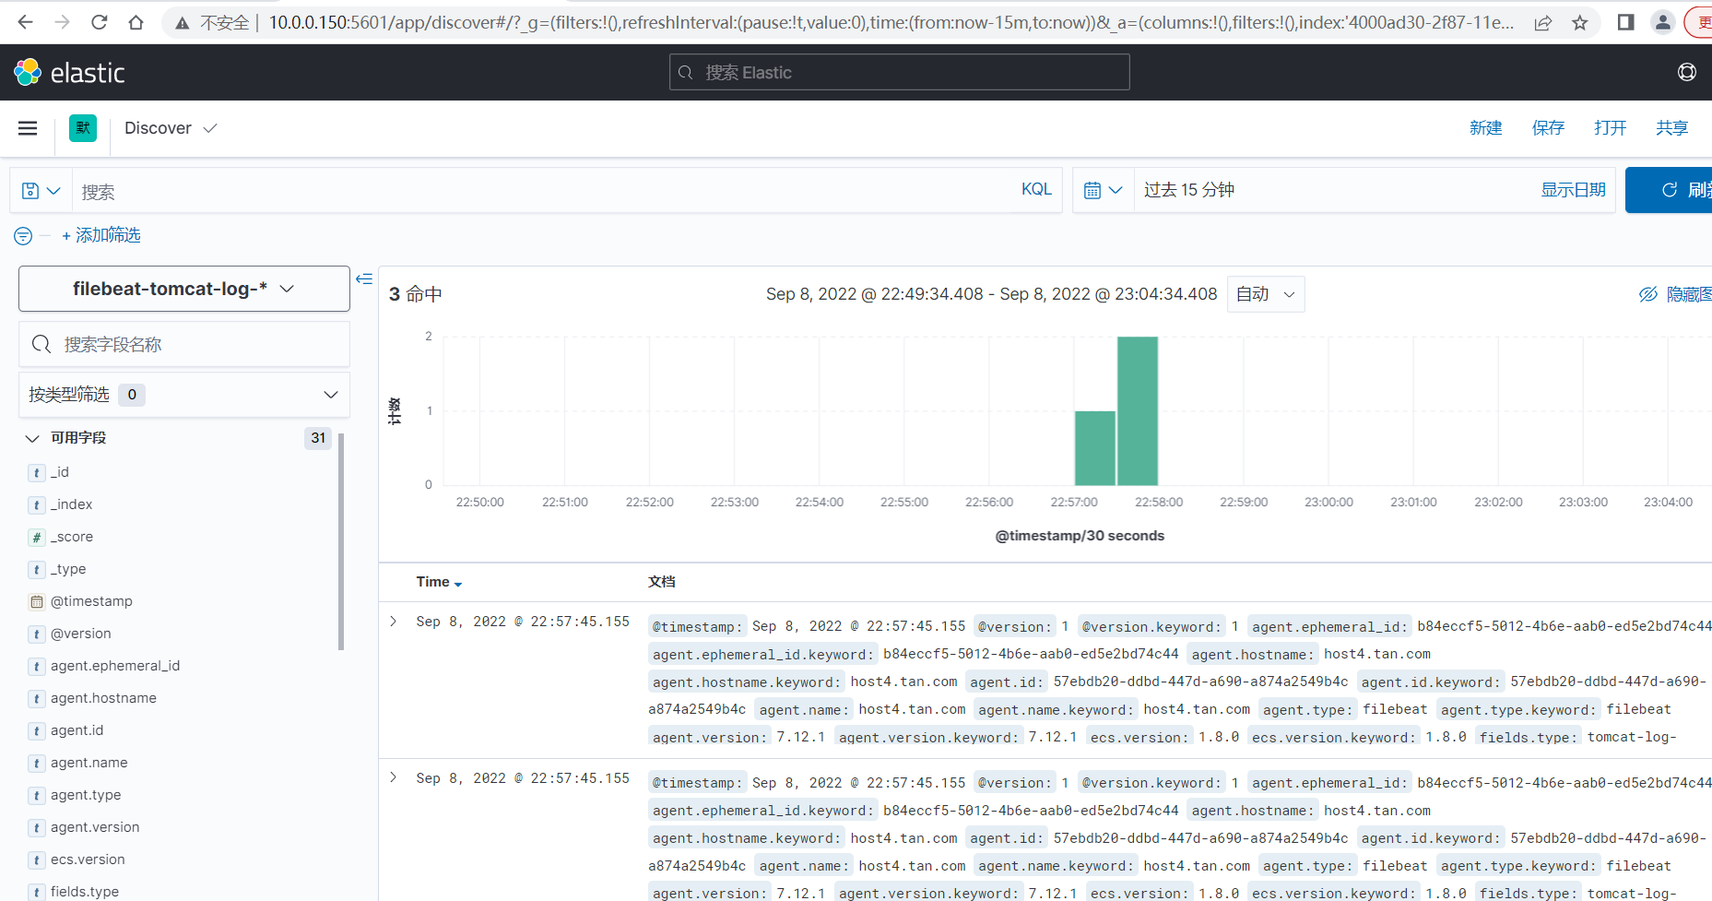Toggle KQL query language switch
Screen dimensions: 1712x901
[x=1036, y=189]
